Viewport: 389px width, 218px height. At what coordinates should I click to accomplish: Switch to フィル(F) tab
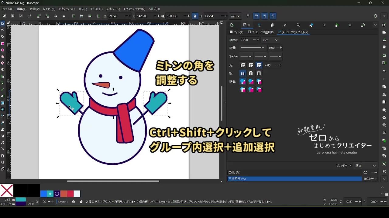coord(236,32)
